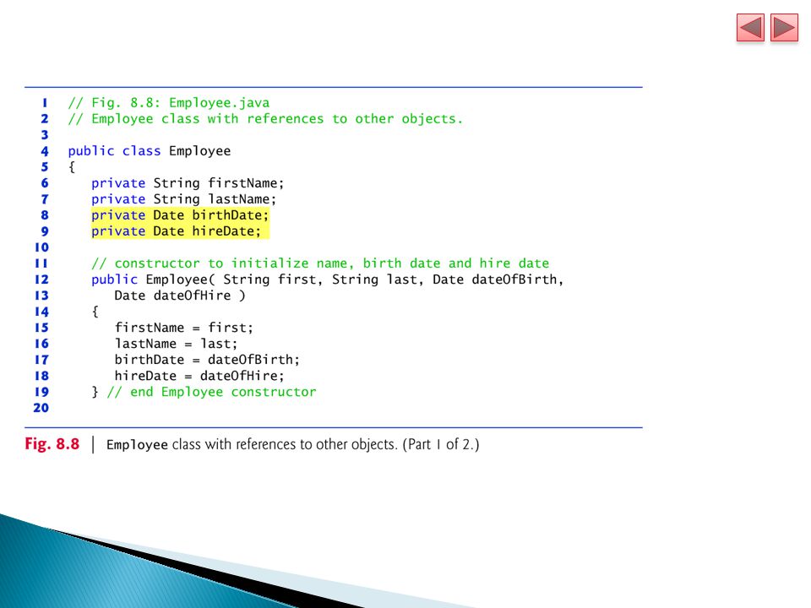Select line 'public class Employee'
The width and height of the screenshot is (811, 608).
[x=150, y=151]
